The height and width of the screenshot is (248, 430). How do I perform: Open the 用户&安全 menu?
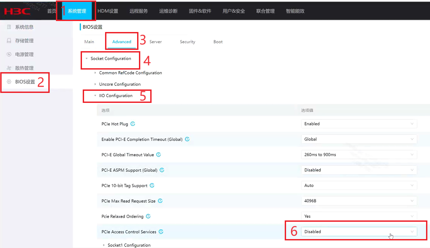(234, 11)
